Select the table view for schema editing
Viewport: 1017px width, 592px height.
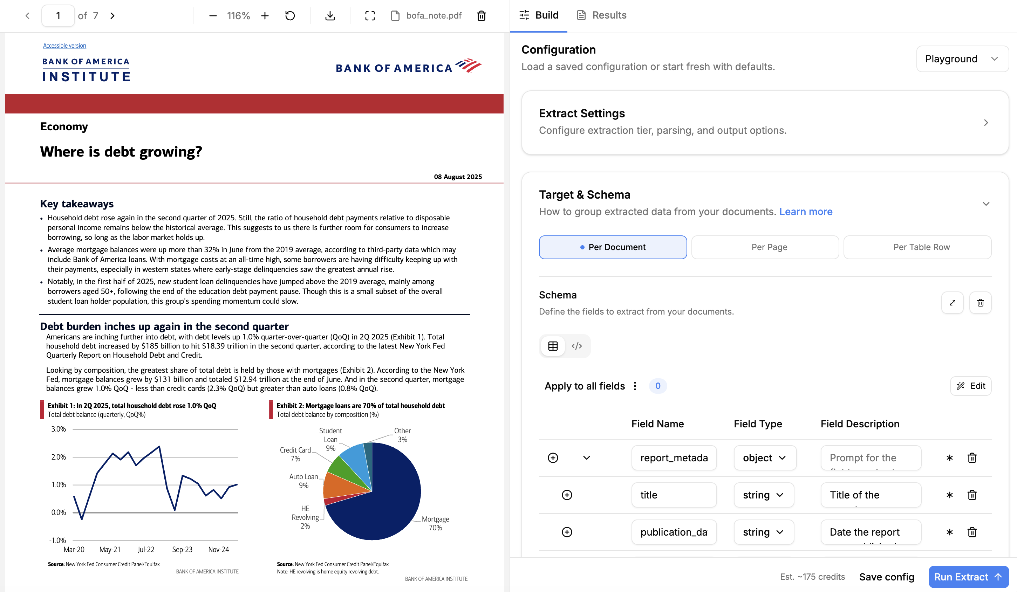click(553, 346)
